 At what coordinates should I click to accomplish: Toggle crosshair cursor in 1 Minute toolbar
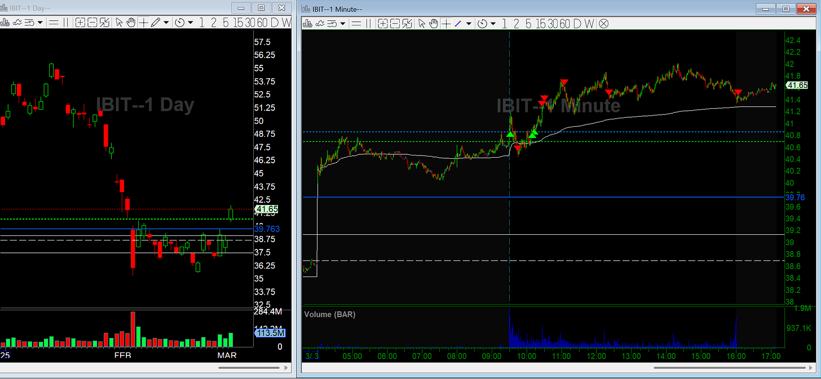tap(447, 23)
